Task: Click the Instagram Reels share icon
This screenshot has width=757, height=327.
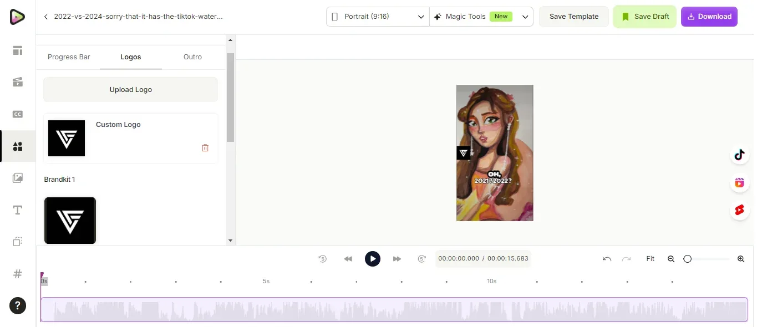Action: click(x=739, y=183)
